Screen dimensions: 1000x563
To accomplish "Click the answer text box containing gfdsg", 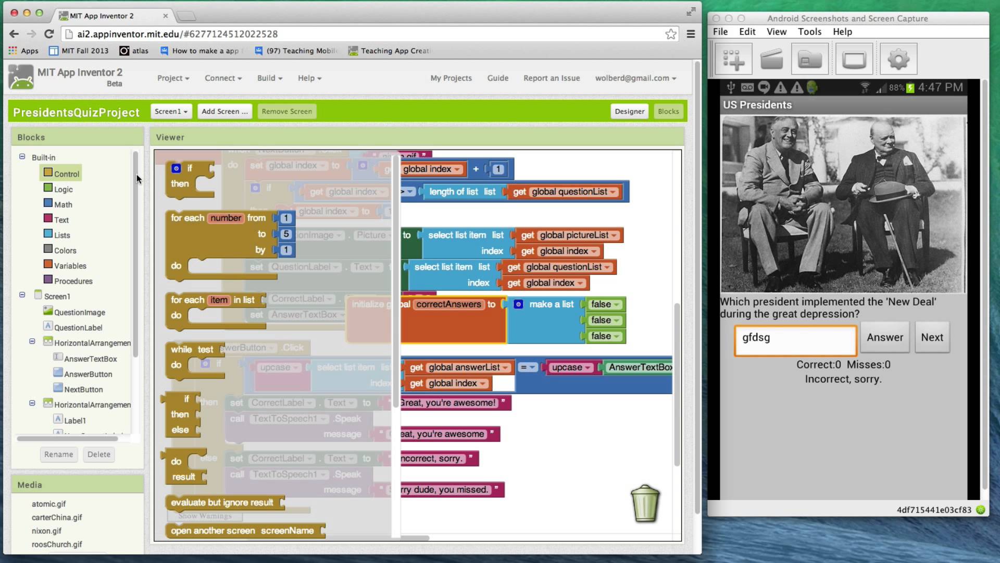I will [795, 341].
